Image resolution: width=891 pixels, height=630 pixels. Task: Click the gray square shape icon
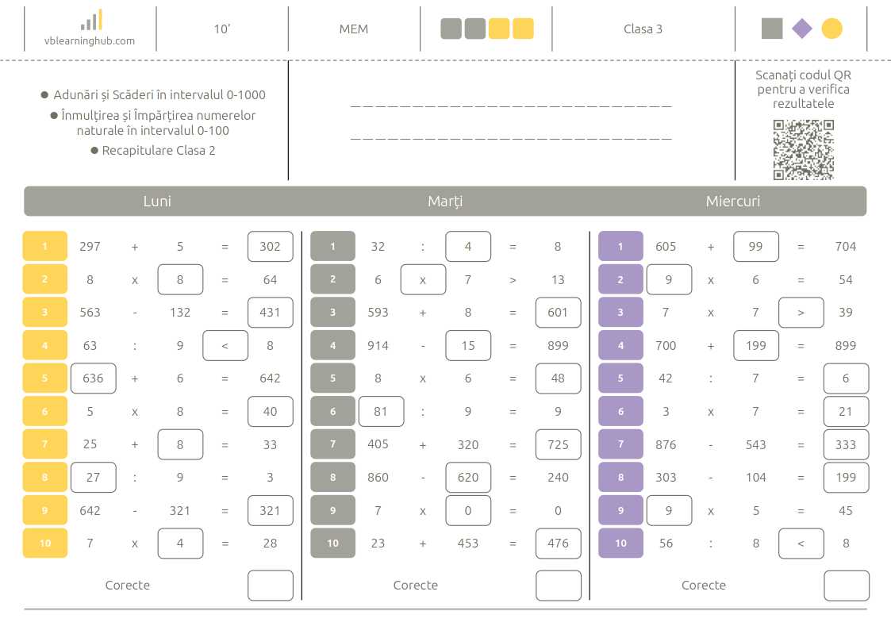tap(772, 29)
